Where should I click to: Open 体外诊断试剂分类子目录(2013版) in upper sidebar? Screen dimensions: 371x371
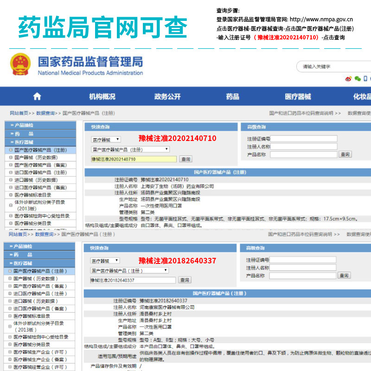click(39, 205)
